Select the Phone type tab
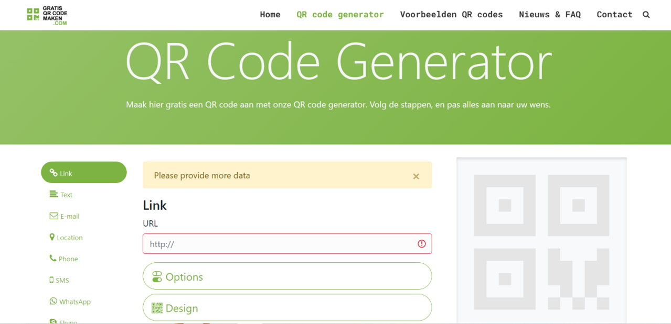The width and height of the screenshot is (671, 324). [63, 259]
